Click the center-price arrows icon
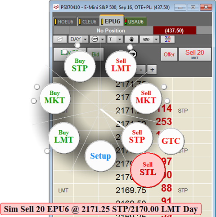This screenshot has height=217, width=216. coord(168,39)
